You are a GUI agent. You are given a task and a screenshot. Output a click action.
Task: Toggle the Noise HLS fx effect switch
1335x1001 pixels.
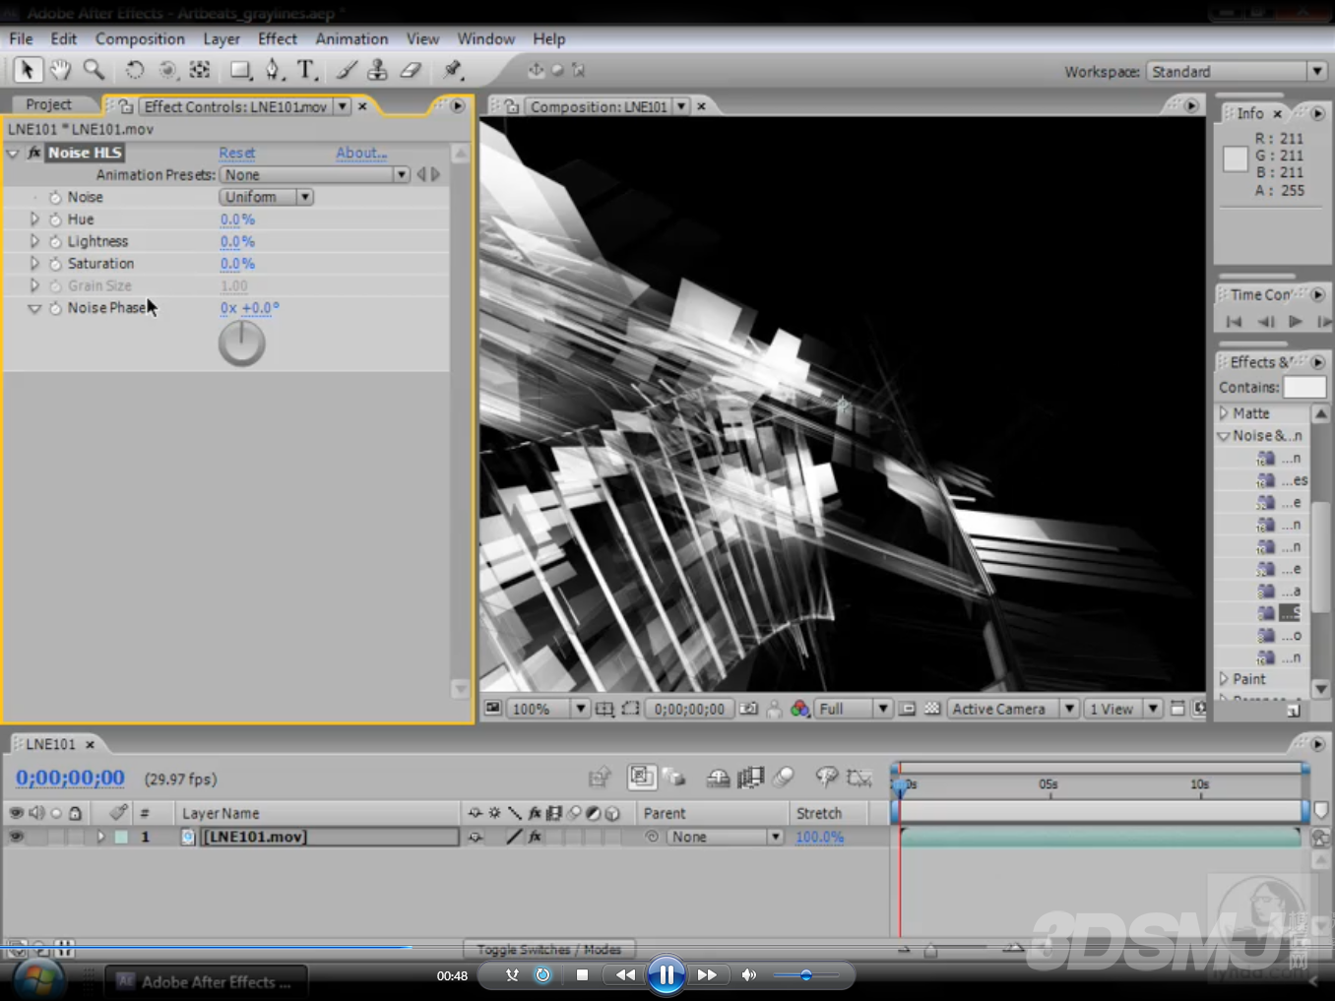pyautogui.click(x=34, y=153)
